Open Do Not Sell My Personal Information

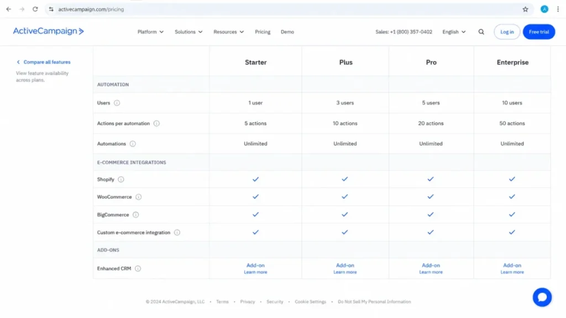374,302
